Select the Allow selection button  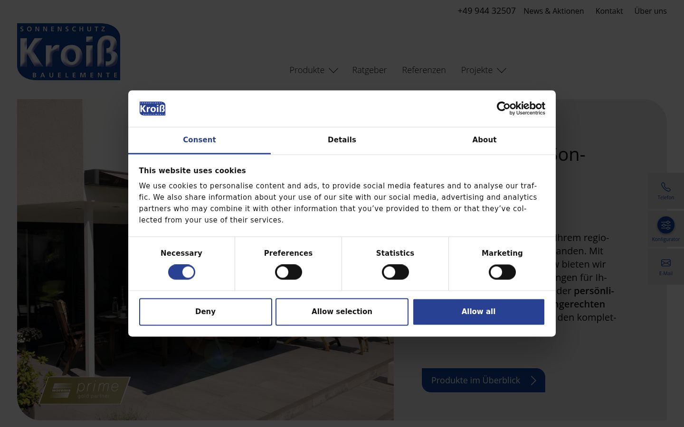(342, 312)
